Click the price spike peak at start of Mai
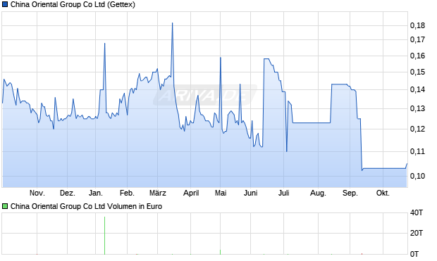437x261 pixels. [221, 58]
